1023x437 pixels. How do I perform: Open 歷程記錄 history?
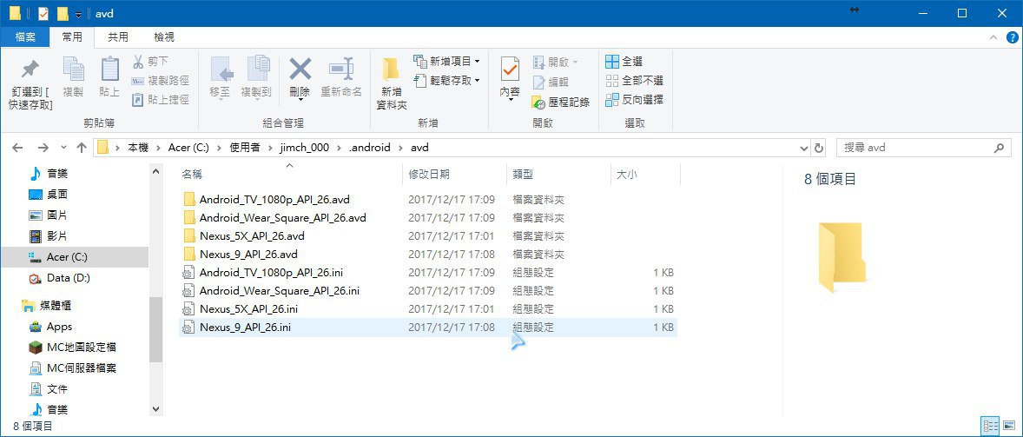(560, 103)
